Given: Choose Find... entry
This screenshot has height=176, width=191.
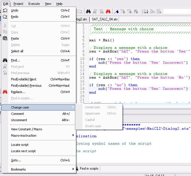Looking at the screenshot, I should 38,60.
